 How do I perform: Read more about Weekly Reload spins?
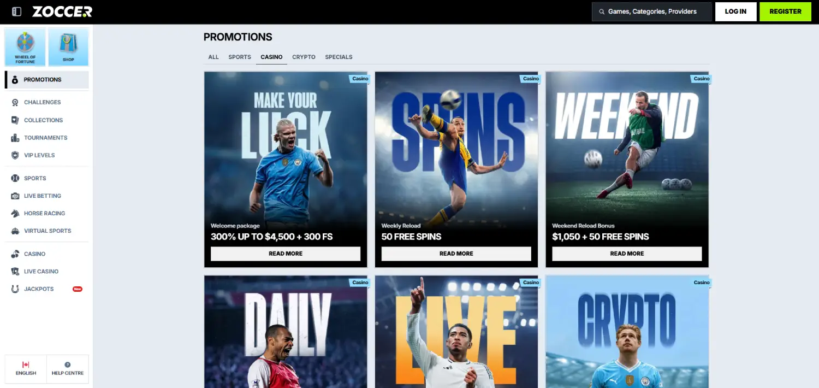pyautogui.click(x=456, y=254)
